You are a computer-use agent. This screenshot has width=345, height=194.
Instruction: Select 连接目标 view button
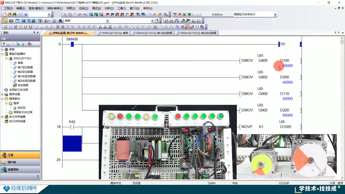pyautogui.click(x=20, y=169)
